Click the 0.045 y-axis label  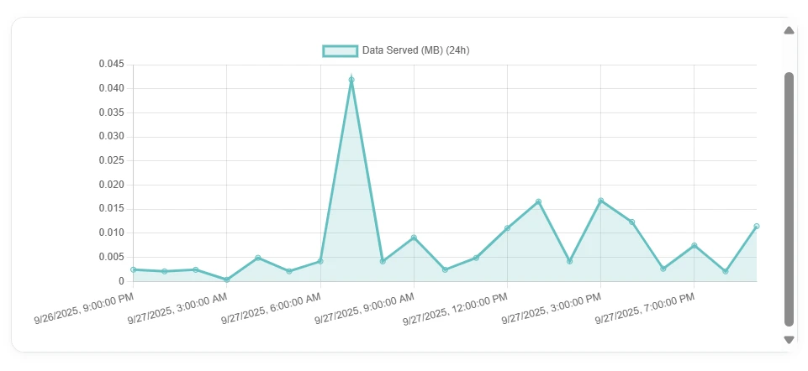click(111, 64)
